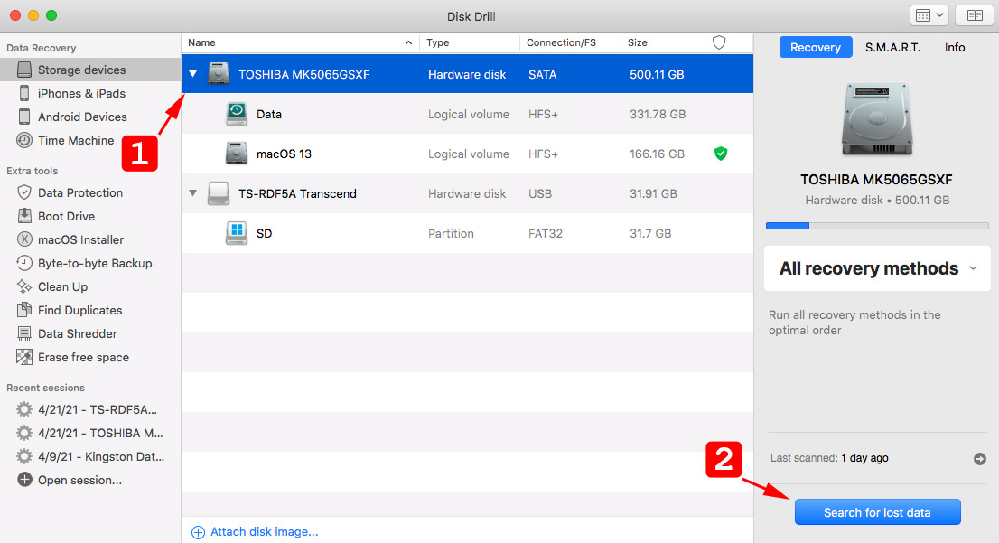Click the shield column header icon

click(x=719, y=42)
